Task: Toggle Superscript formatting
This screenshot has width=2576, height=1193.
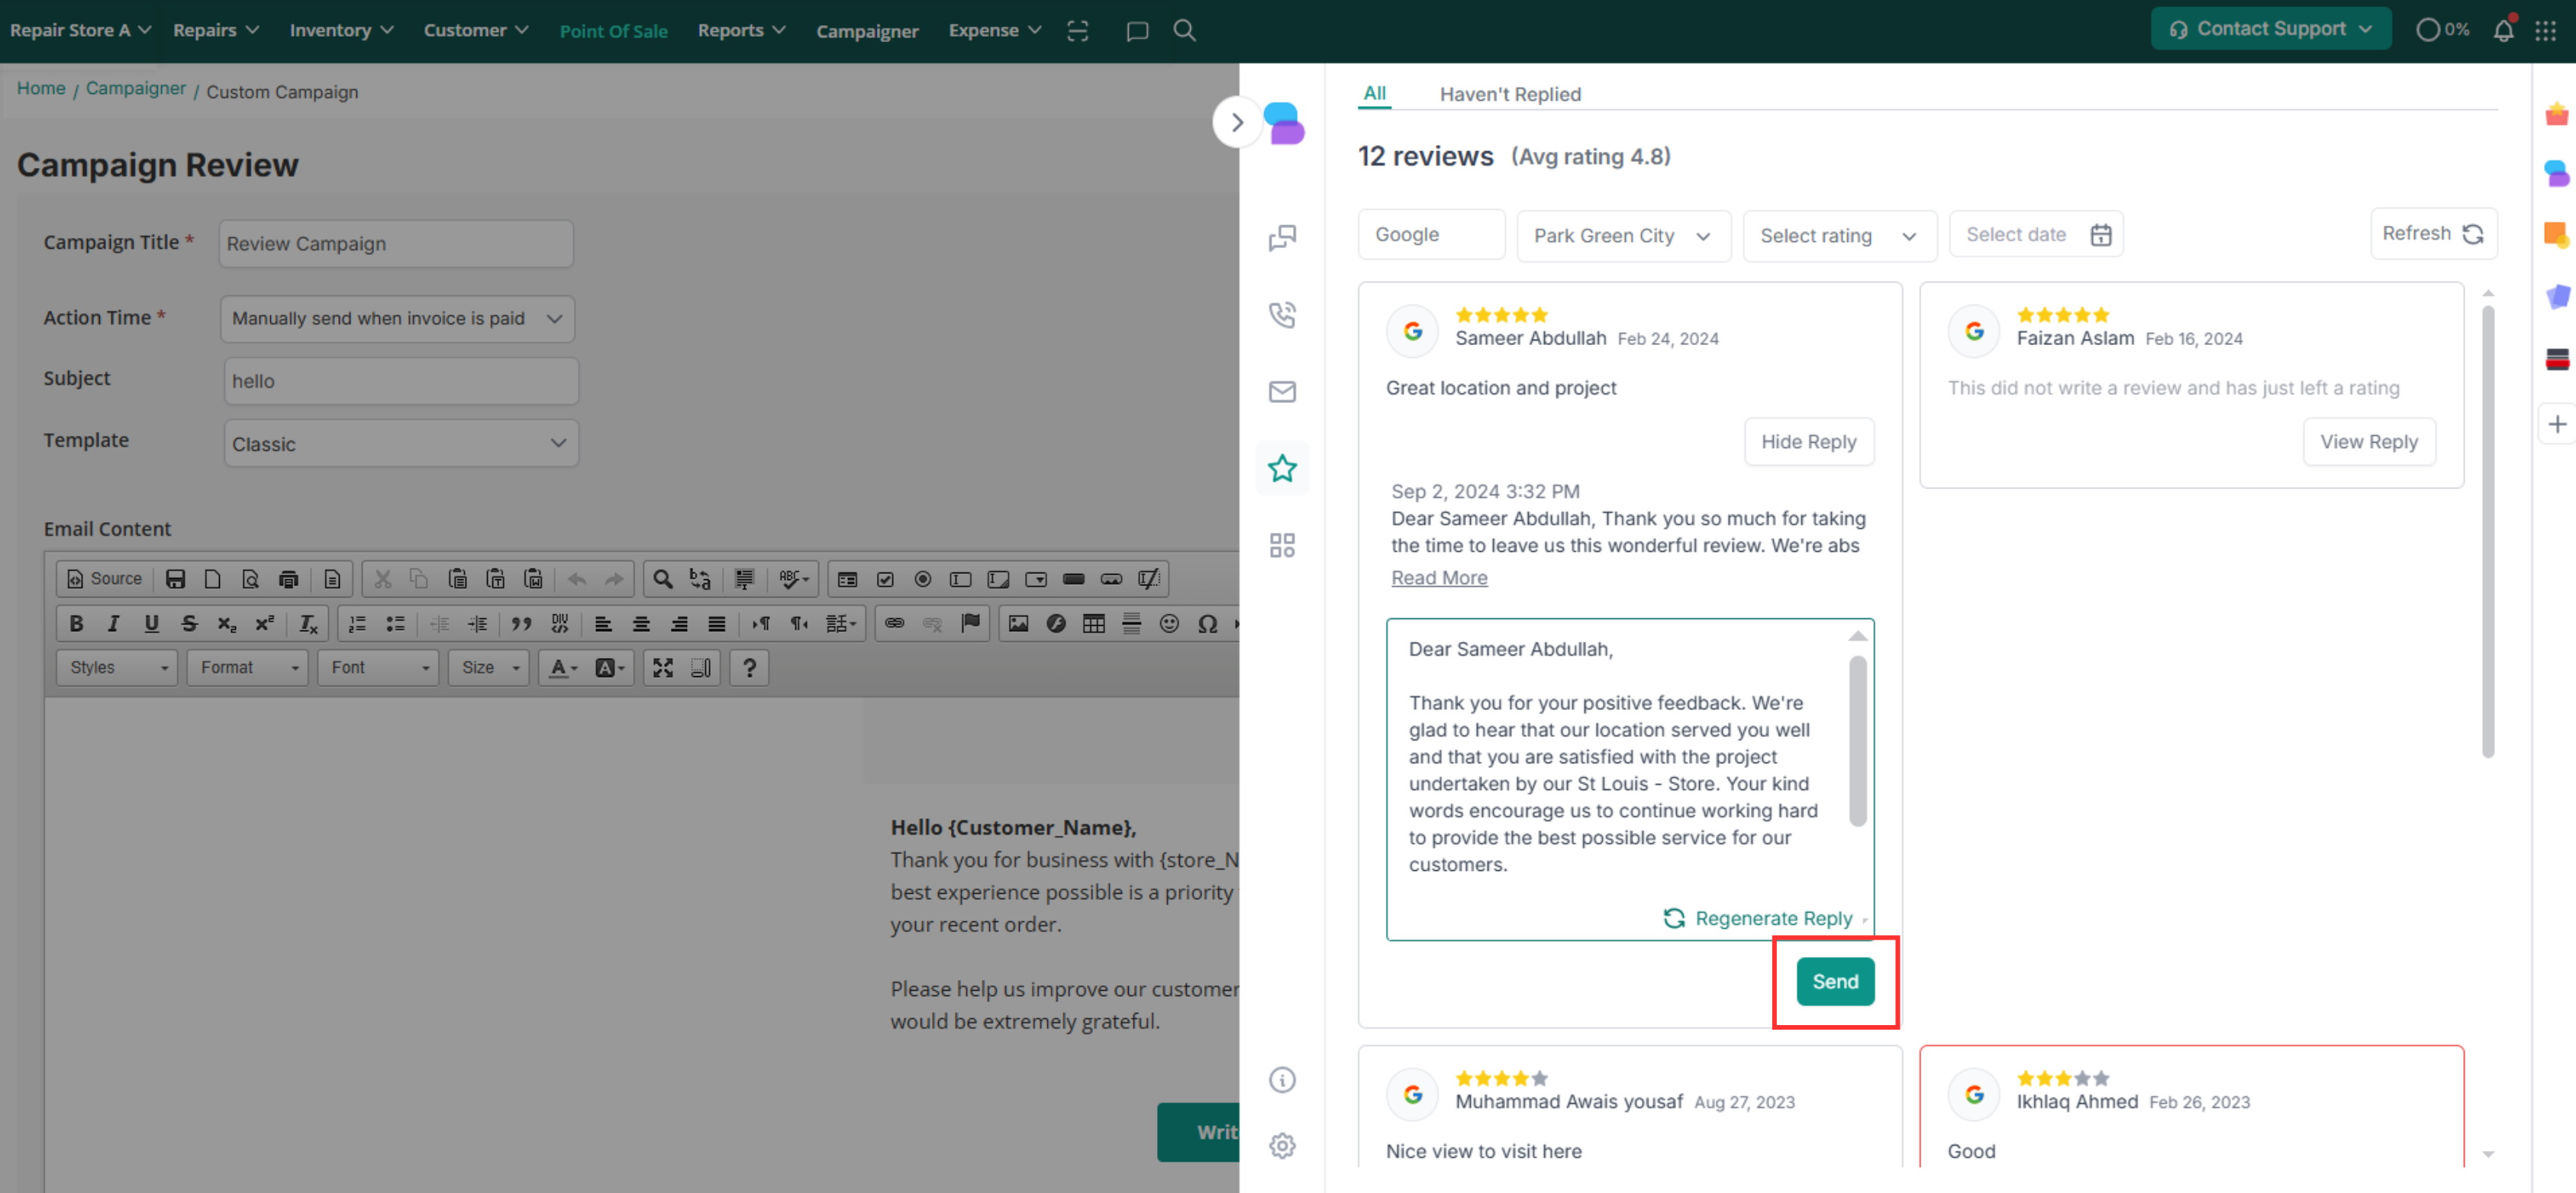Action: pos(264,624)
